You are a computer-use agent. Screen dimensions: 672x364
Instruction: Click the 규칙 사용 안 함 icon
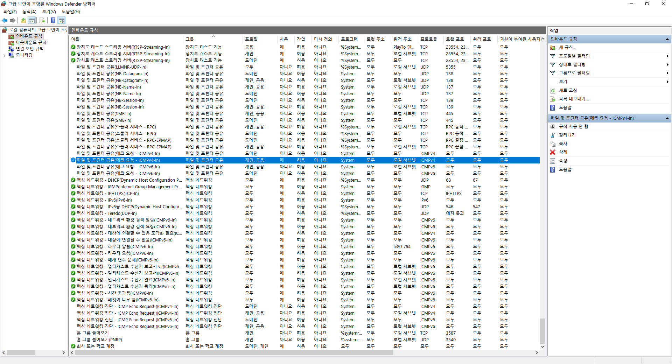click(553, 127)
